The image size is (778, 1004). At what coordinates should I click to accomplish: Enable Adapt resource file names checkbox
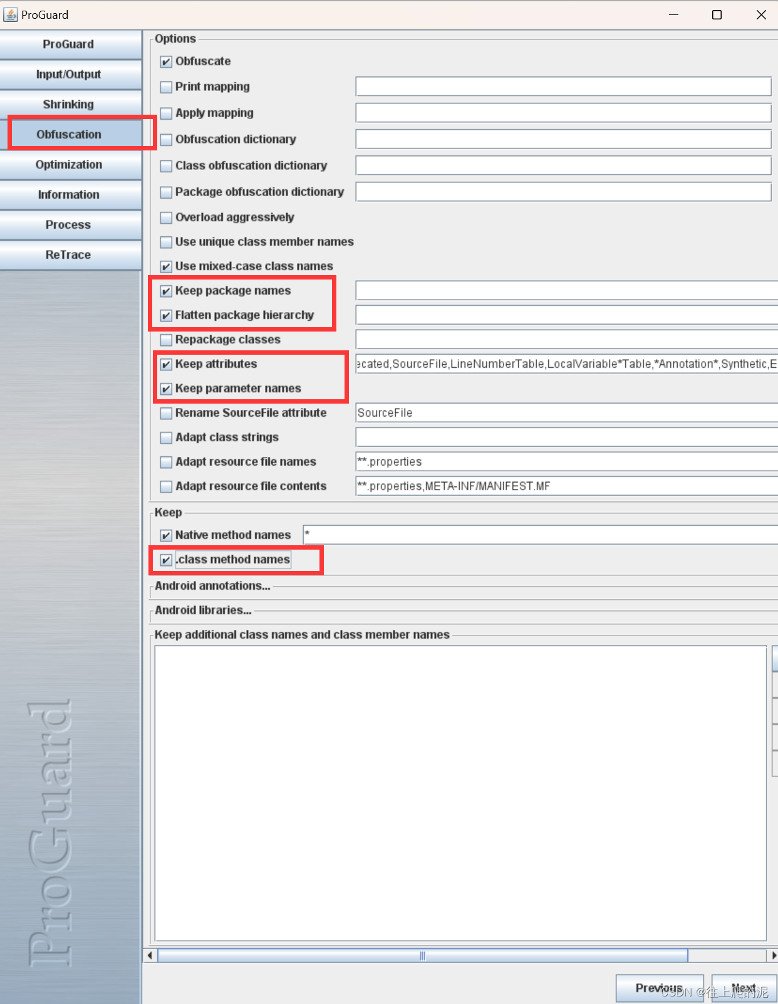point(166,462)
